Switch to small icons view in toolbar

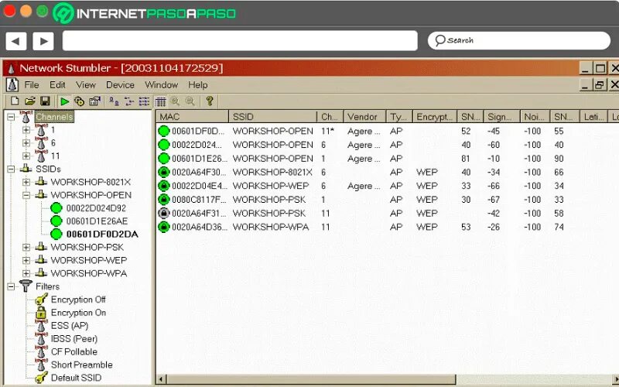pos(129,101)
